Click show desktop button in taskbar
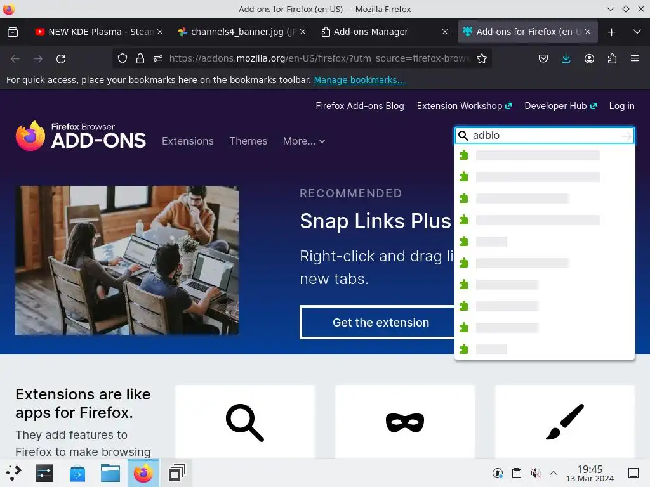Viewport: 650px width, 487px height. coord(633,473)
